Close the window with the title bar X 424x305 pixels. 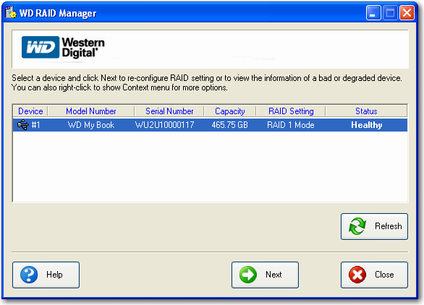click(x=407, y=13)
